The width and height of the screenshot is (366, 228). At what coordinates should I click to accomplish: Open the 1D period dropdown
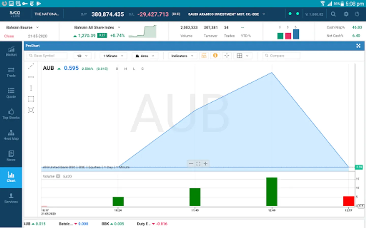point(82,56)
